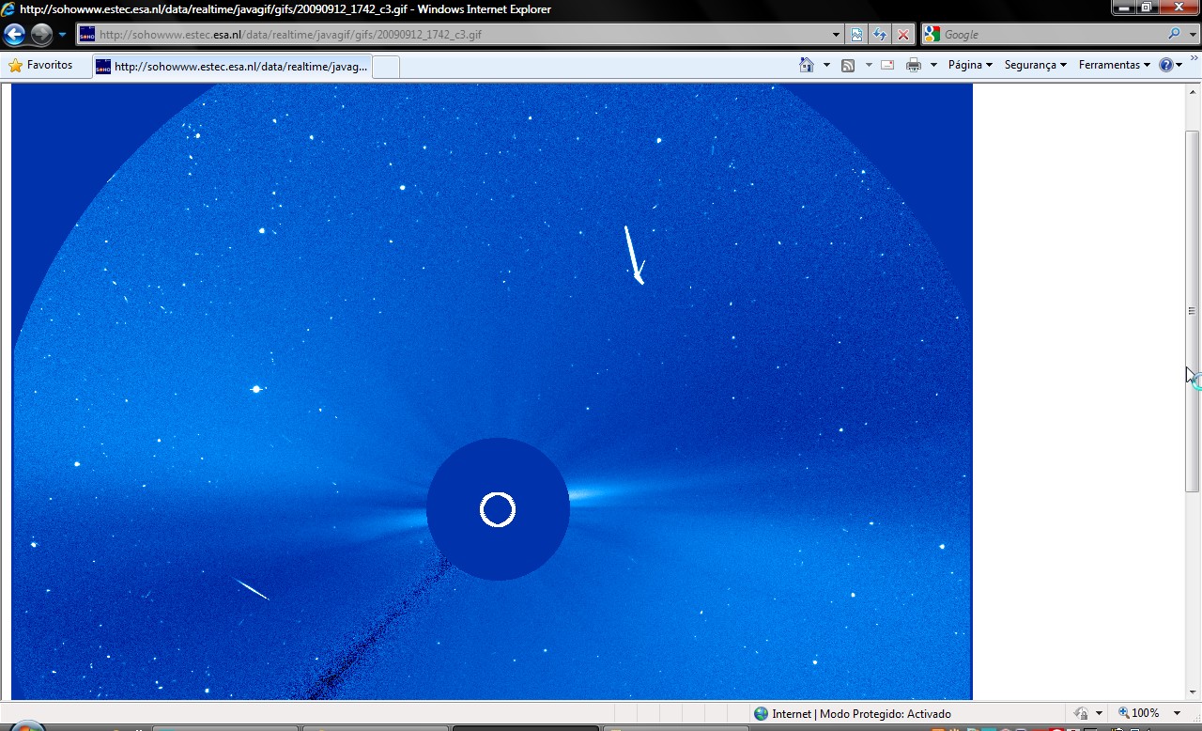
Task: Click the vertical scrollbar thumb
Action: [x=1193, y=311]
